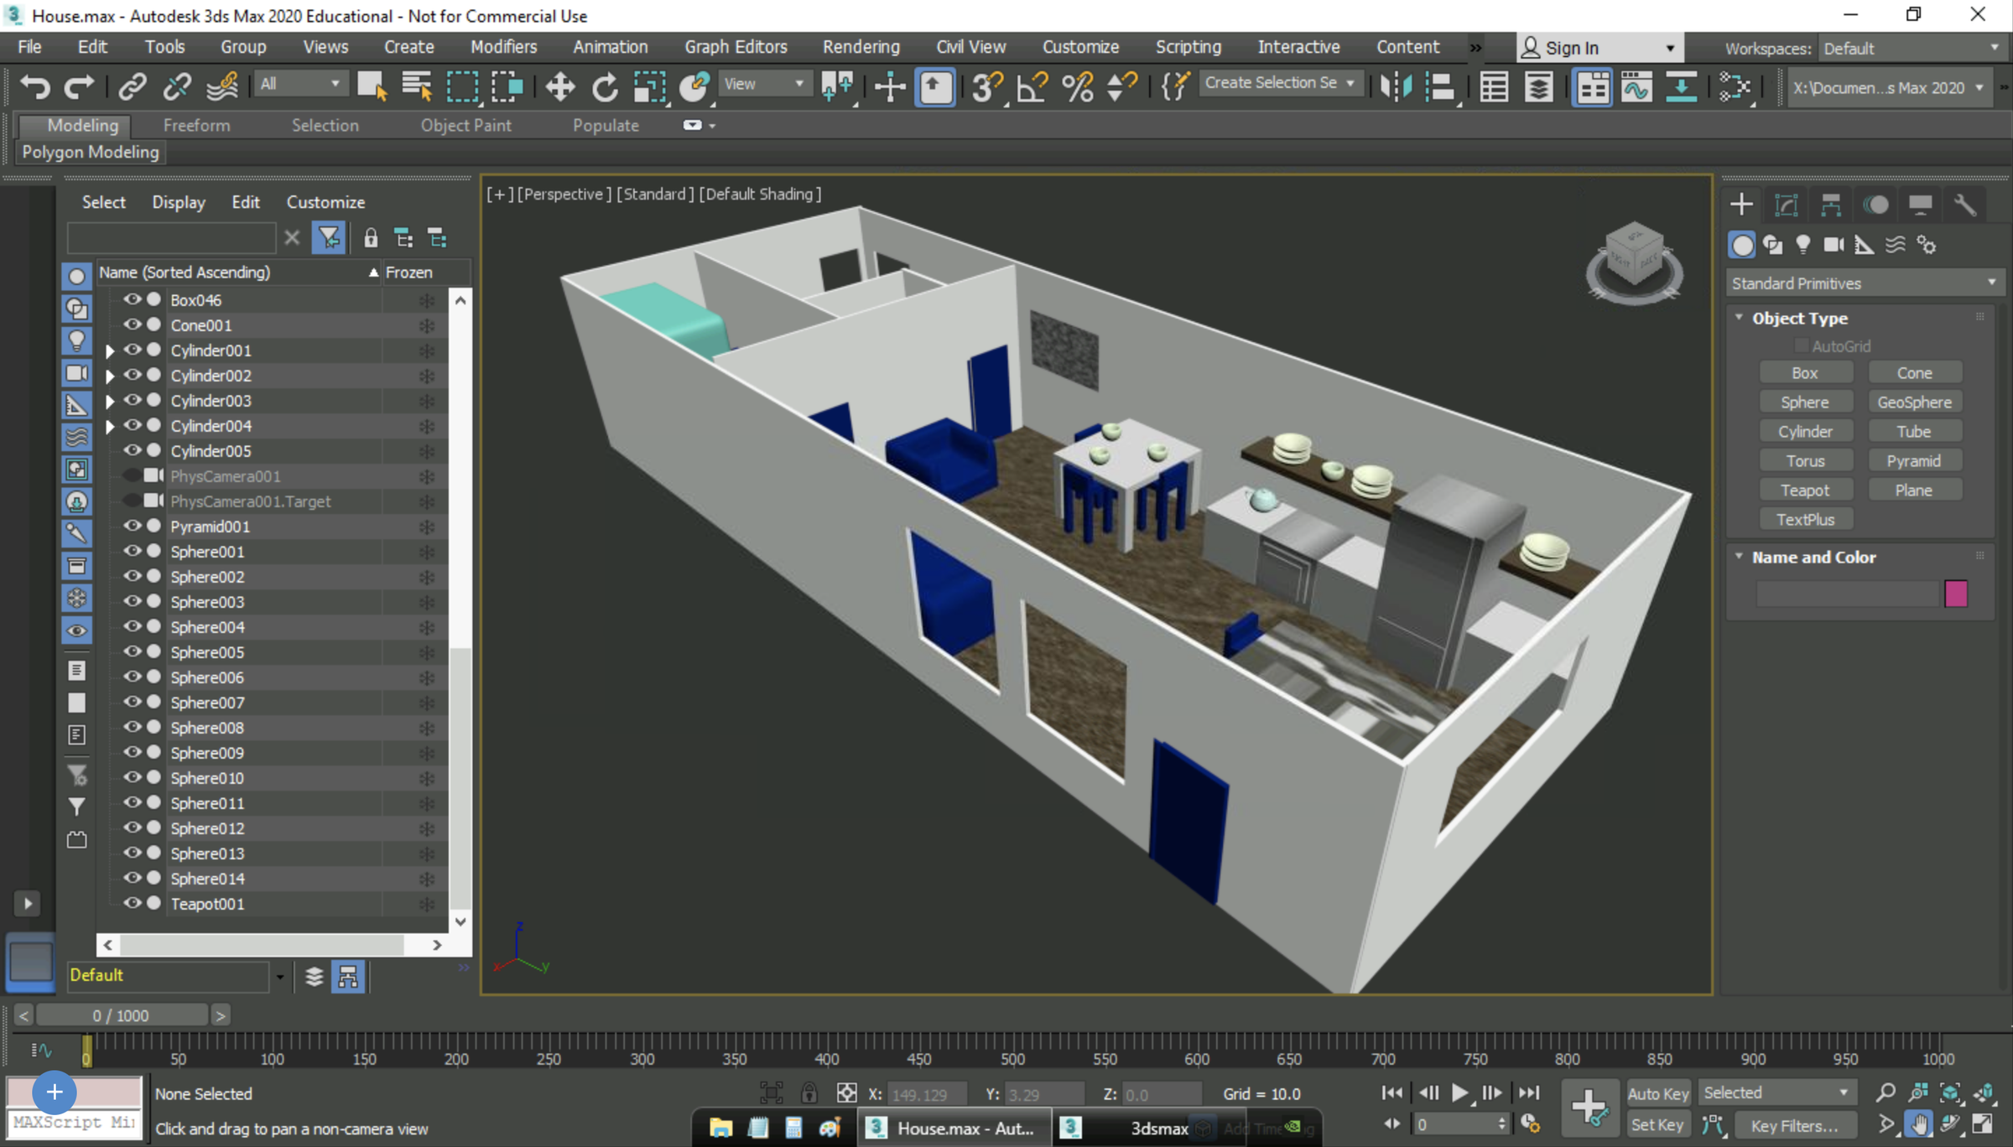Click the Key Filters button
The height and width of the screenshot is (1147, 2013).
pyautogui.click(x=1793, y=1125)
